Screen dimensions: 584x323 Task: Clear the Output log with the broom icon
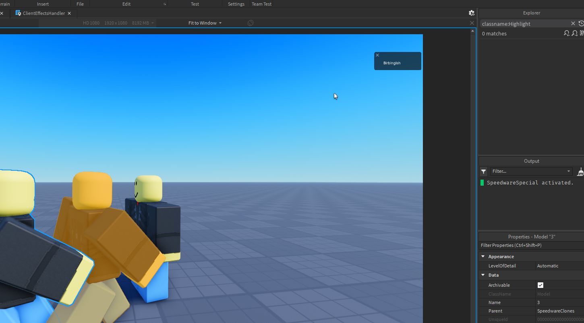(x=581, y=172)
